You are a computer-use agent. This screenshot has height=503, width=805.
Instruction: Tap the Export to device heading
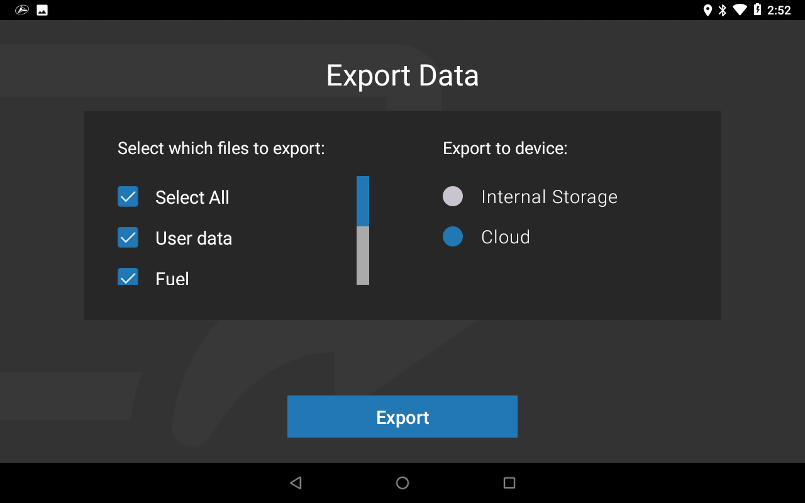(x=504, y=148)
